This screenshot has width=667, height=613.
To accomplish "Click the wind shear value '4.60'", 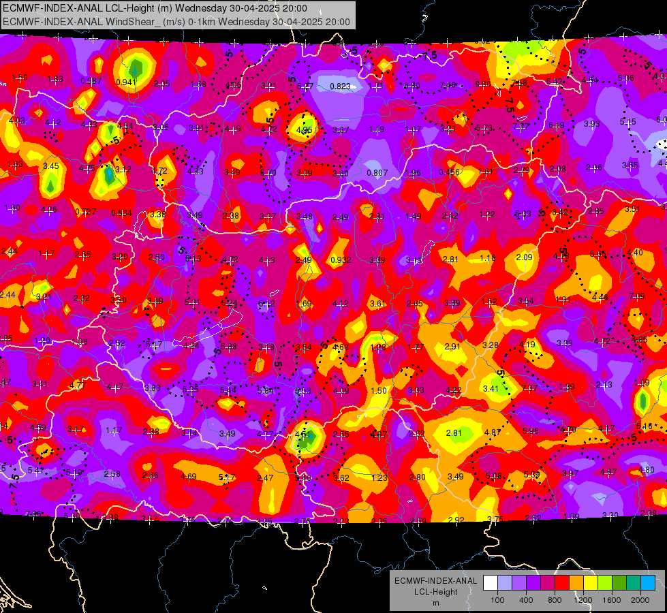I will coord(340,347).
